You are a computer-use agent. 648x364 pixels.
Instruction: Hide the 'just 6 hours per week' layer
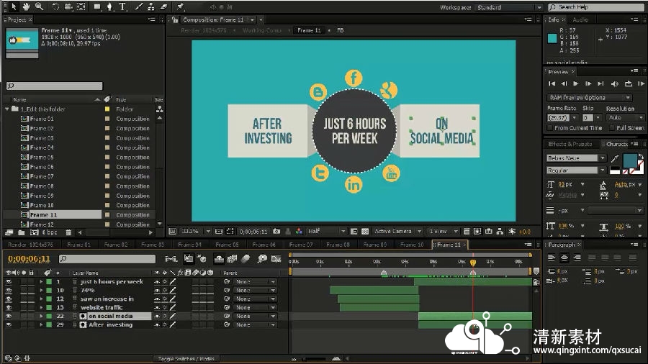pyautogui.click(x=9, y=282)
